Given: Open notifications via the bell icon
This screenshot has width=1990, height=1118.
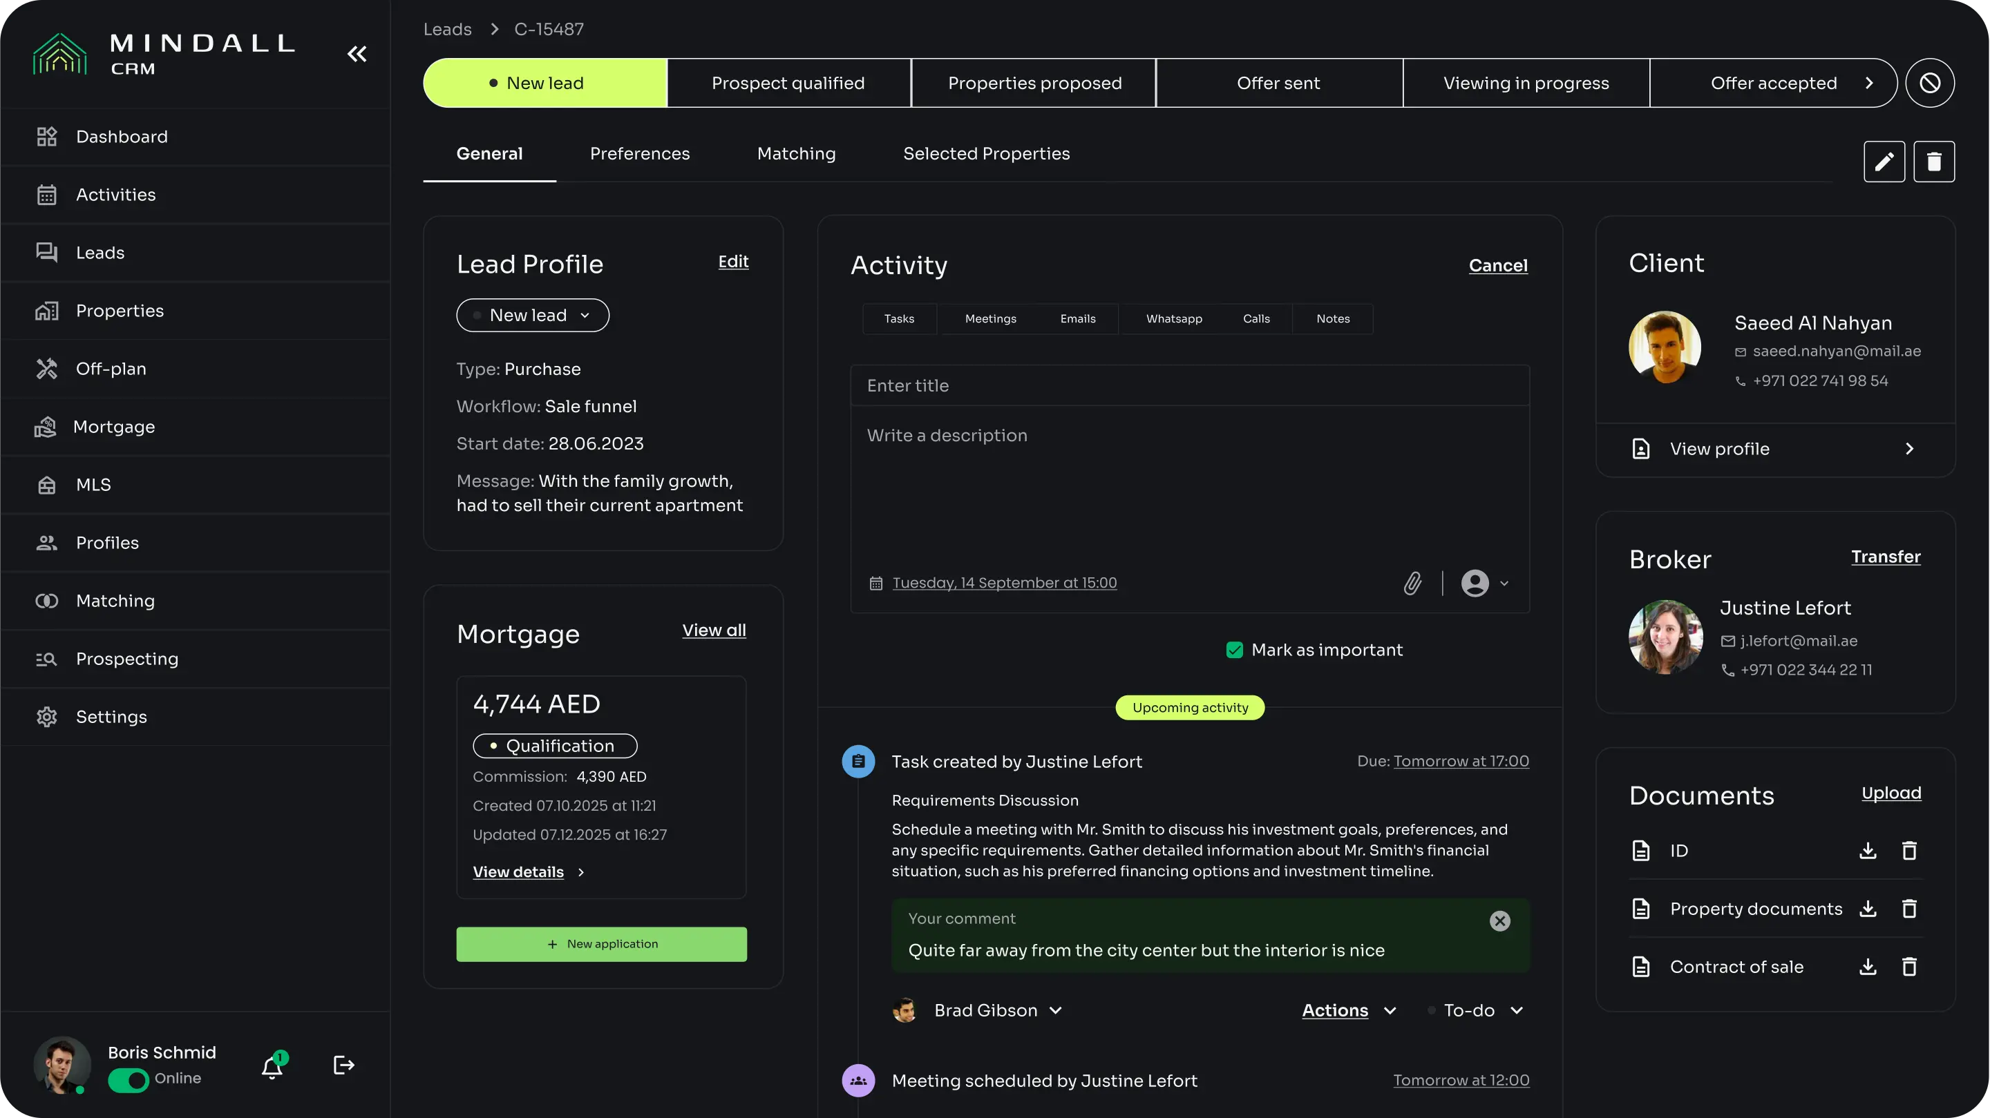Looking at the screenshot, I should point(272,1066).
